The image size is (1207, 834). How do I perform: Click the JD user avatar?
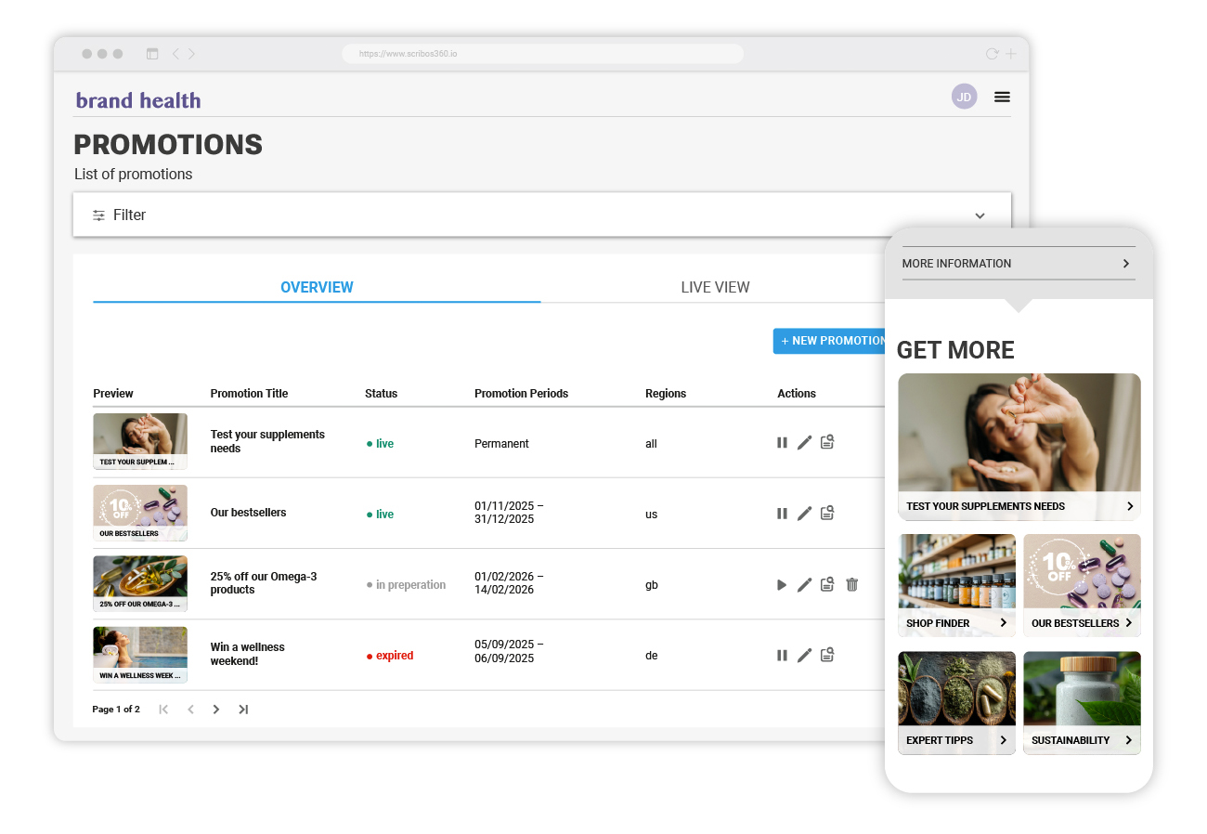pos(964,97)
